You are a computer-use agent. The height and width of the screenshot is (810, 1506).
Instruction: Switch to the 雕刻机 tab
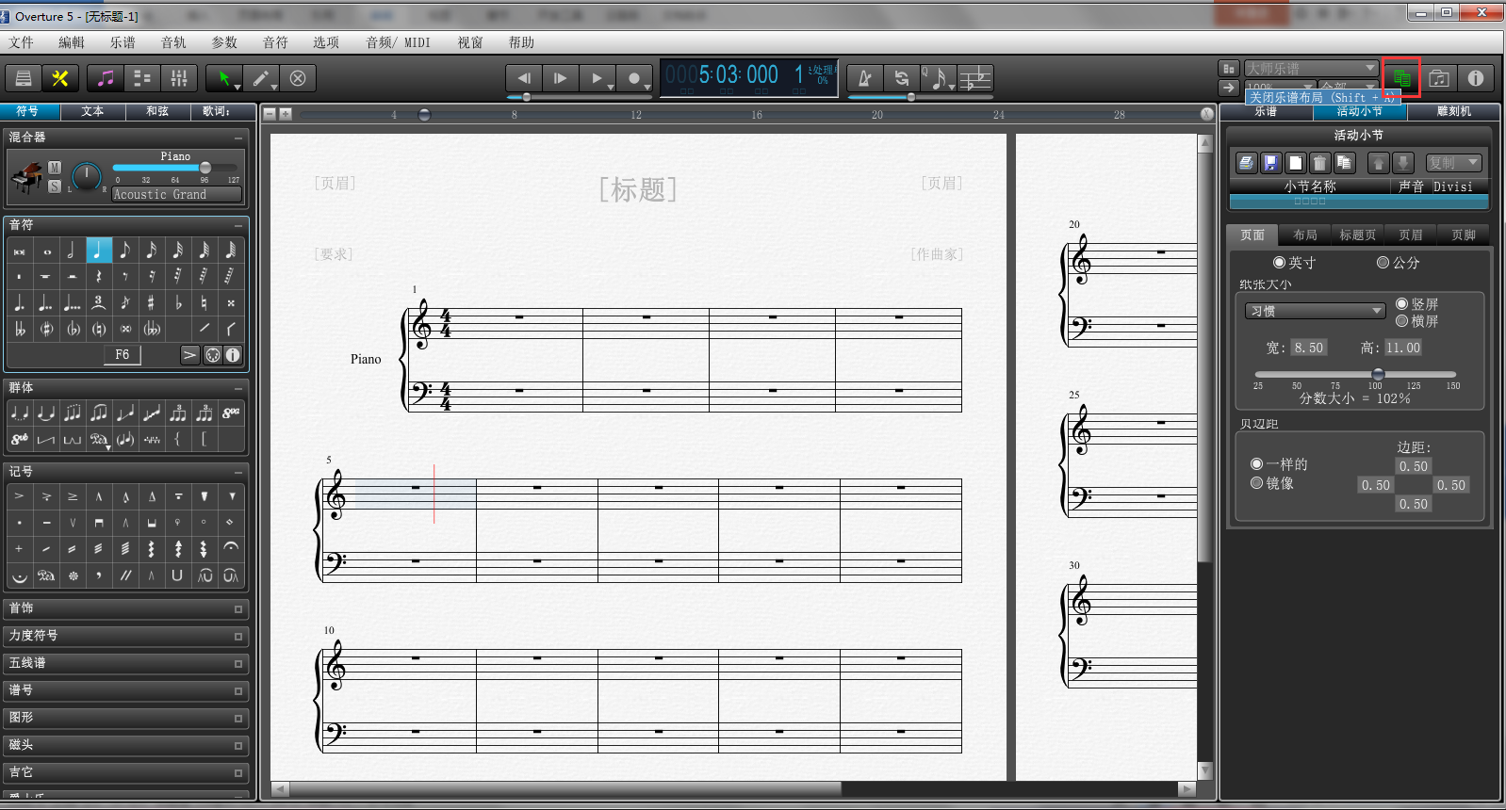(x=1453, y=111)
